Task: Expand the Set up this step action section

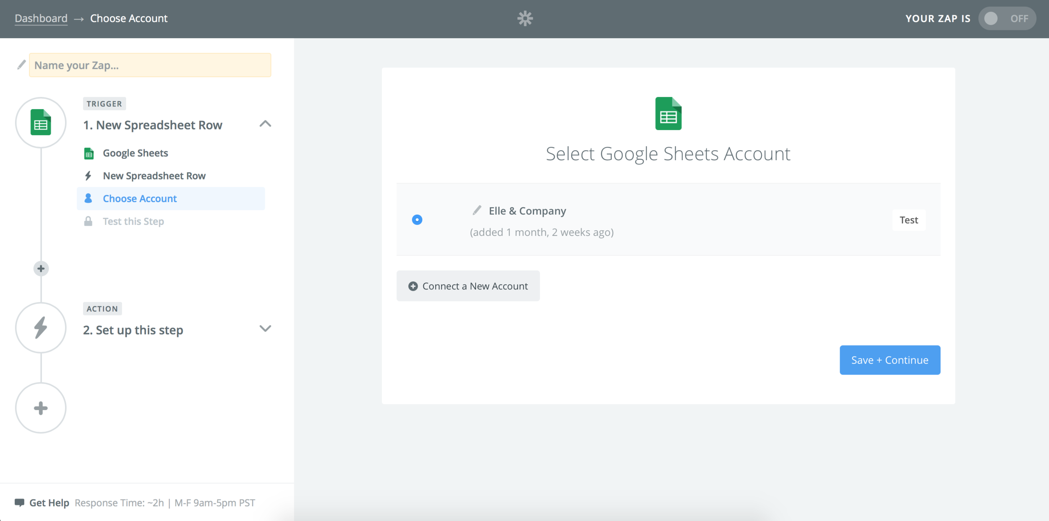Action: pos(265,328)
